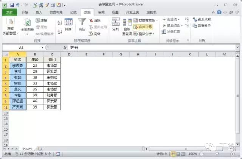
Task: Select the cell containing 23
Action: pos(35,66)
